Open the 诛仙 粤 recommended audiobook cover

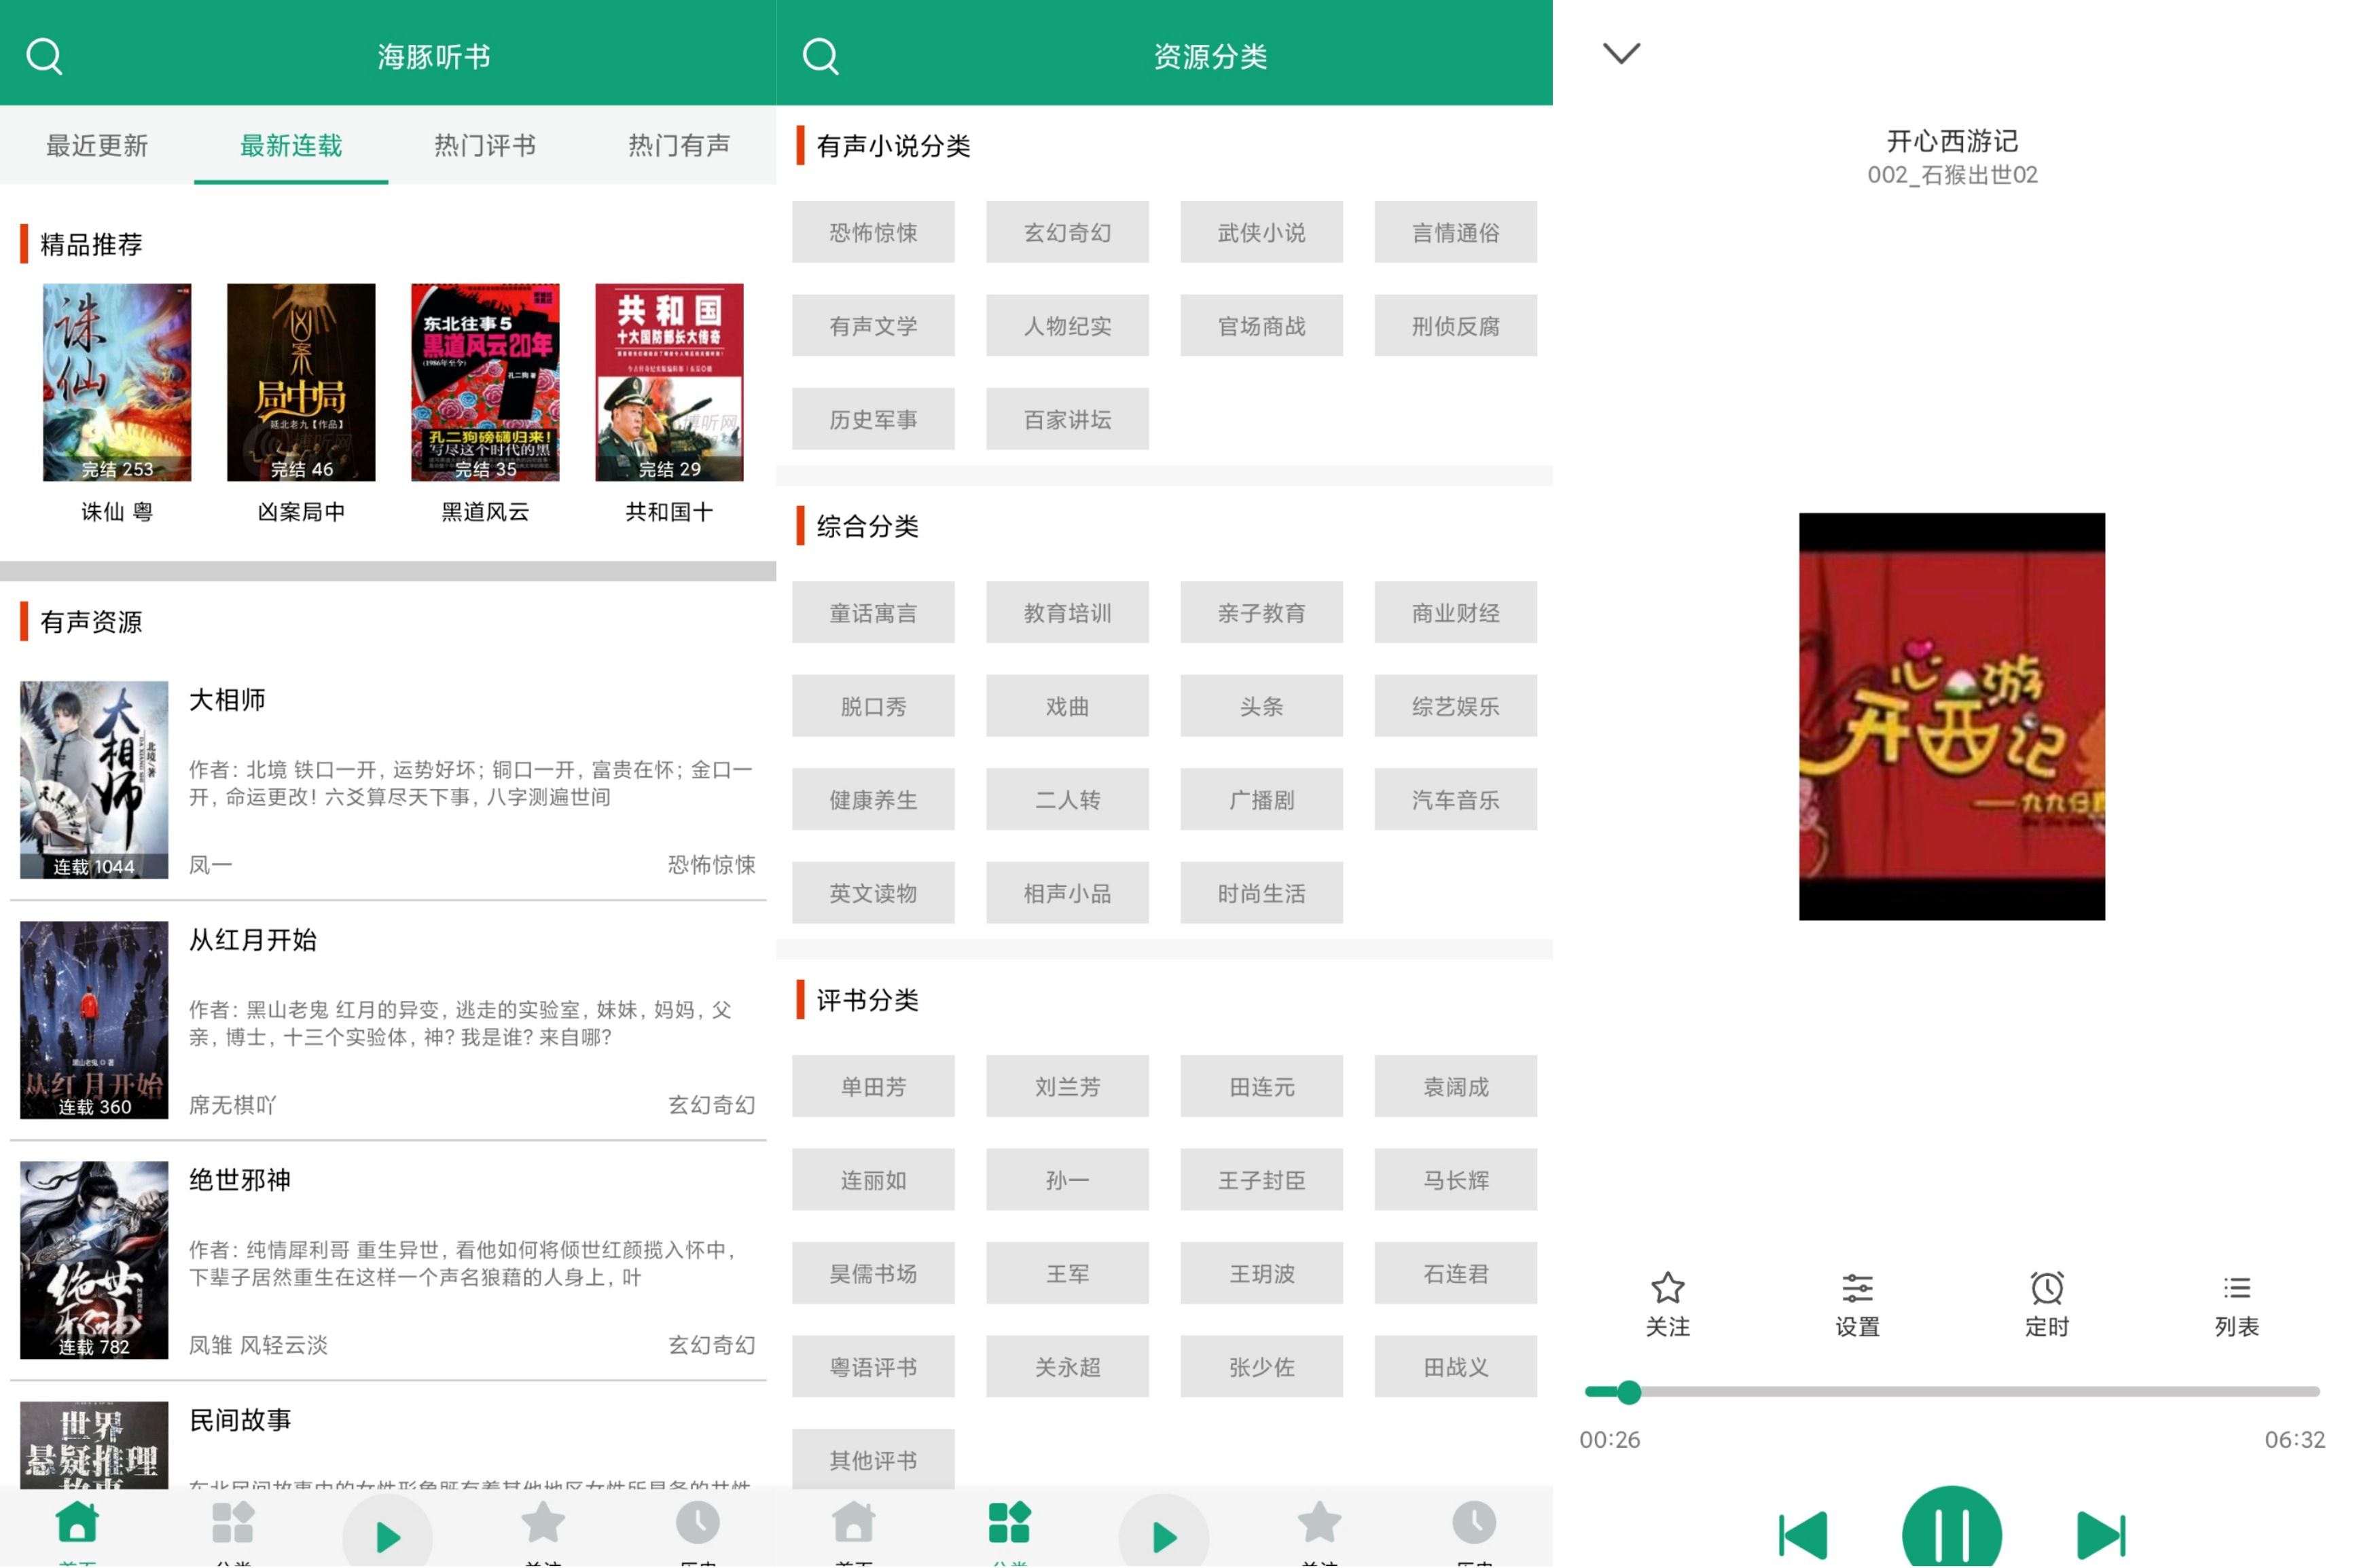click(116, 382)
